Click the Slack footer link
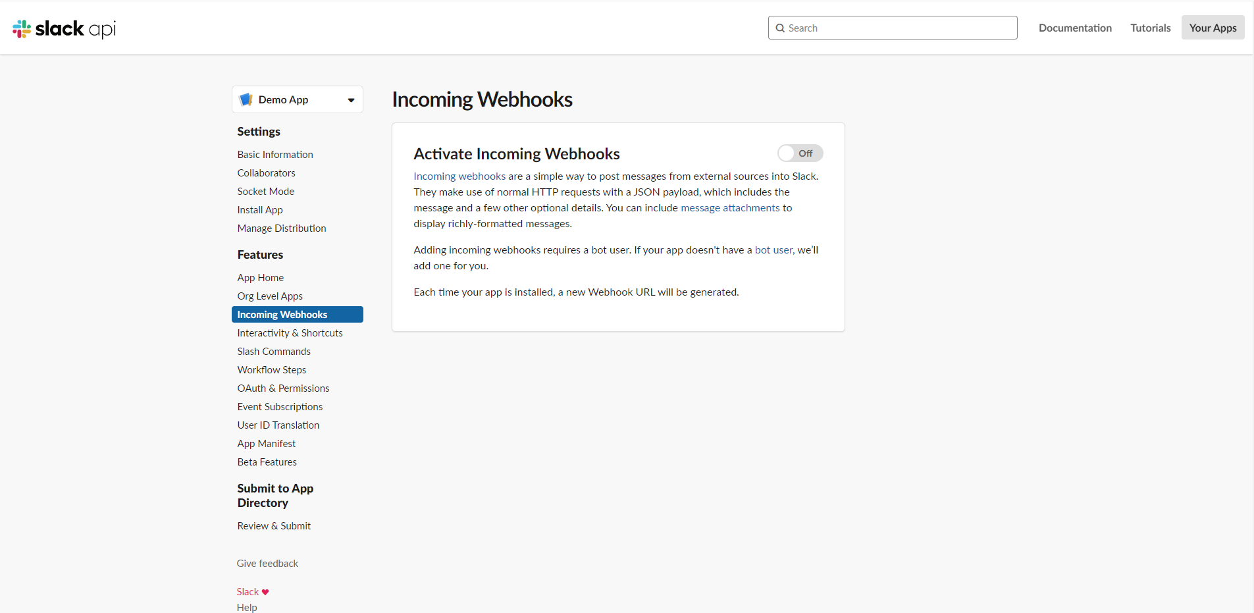The image size is (1254, 613). (x=248, y=591)
